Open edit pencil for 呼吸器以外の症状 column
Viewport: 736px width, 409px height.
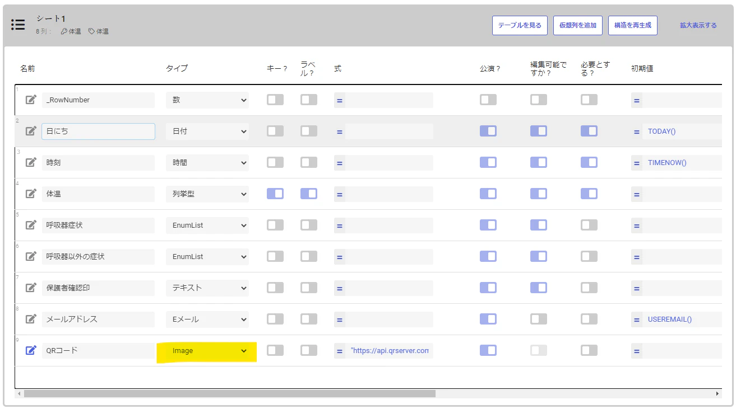point(31,257)
